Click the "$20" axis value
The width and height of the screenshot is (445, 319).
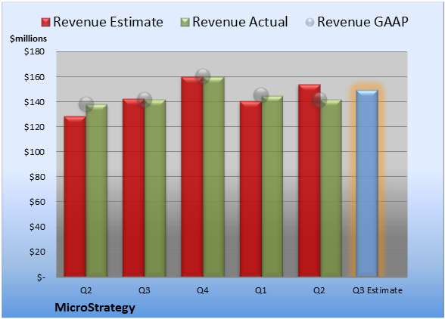click(x=37, y=252)
